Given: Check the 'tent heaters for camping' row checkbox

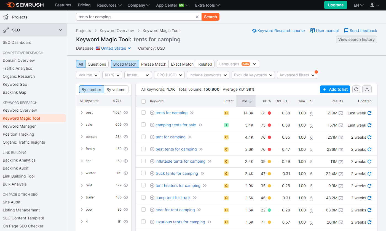Looking at the screenshot, I should [143, 185].
